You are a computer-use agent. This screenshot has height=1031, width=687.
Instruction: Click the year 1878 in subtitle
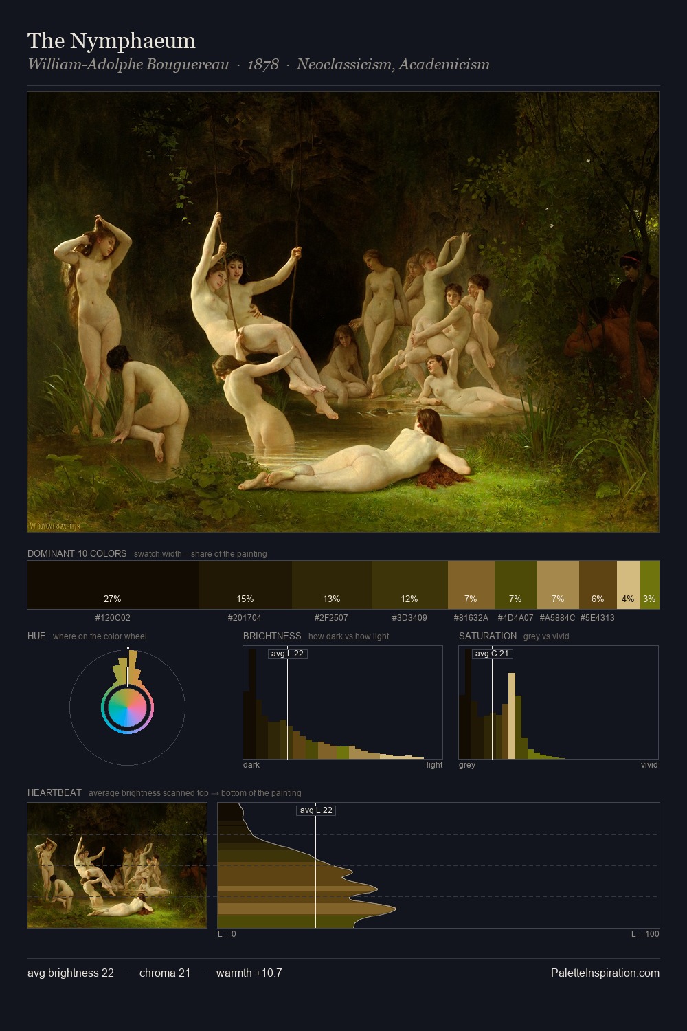point(263,65)
